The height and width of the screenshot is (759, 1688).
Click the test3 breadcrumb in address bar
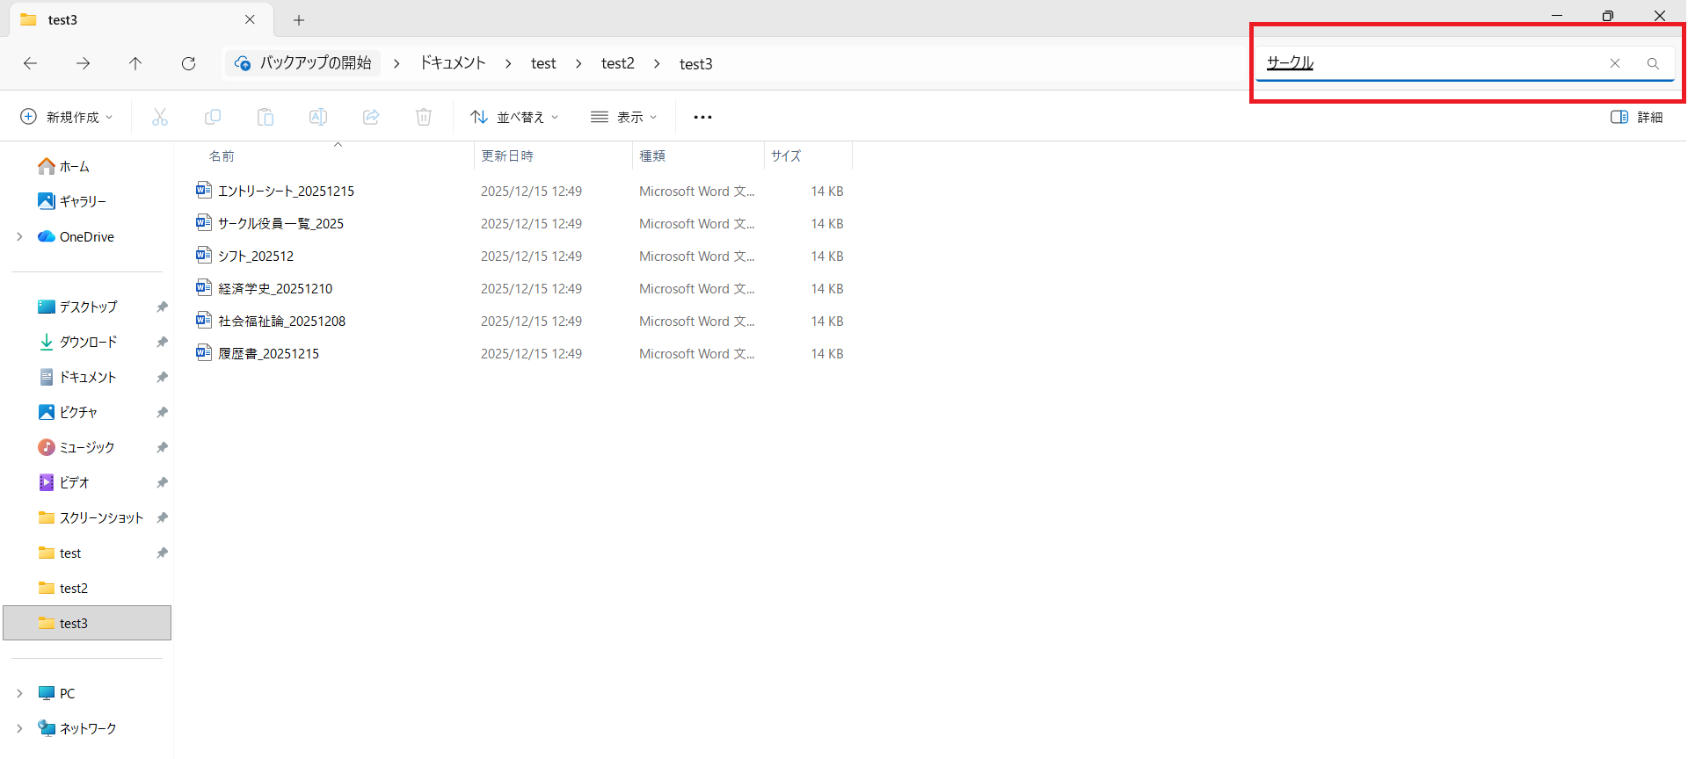[x=696, y=63]
